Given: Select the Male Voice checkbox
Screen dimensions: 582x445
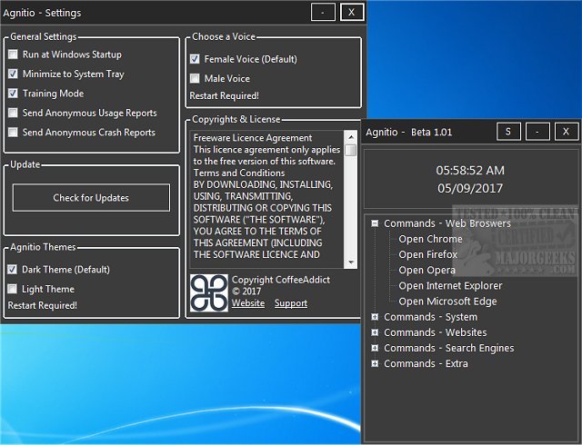Looking at the screenshot, I should (x=195, y=78).
